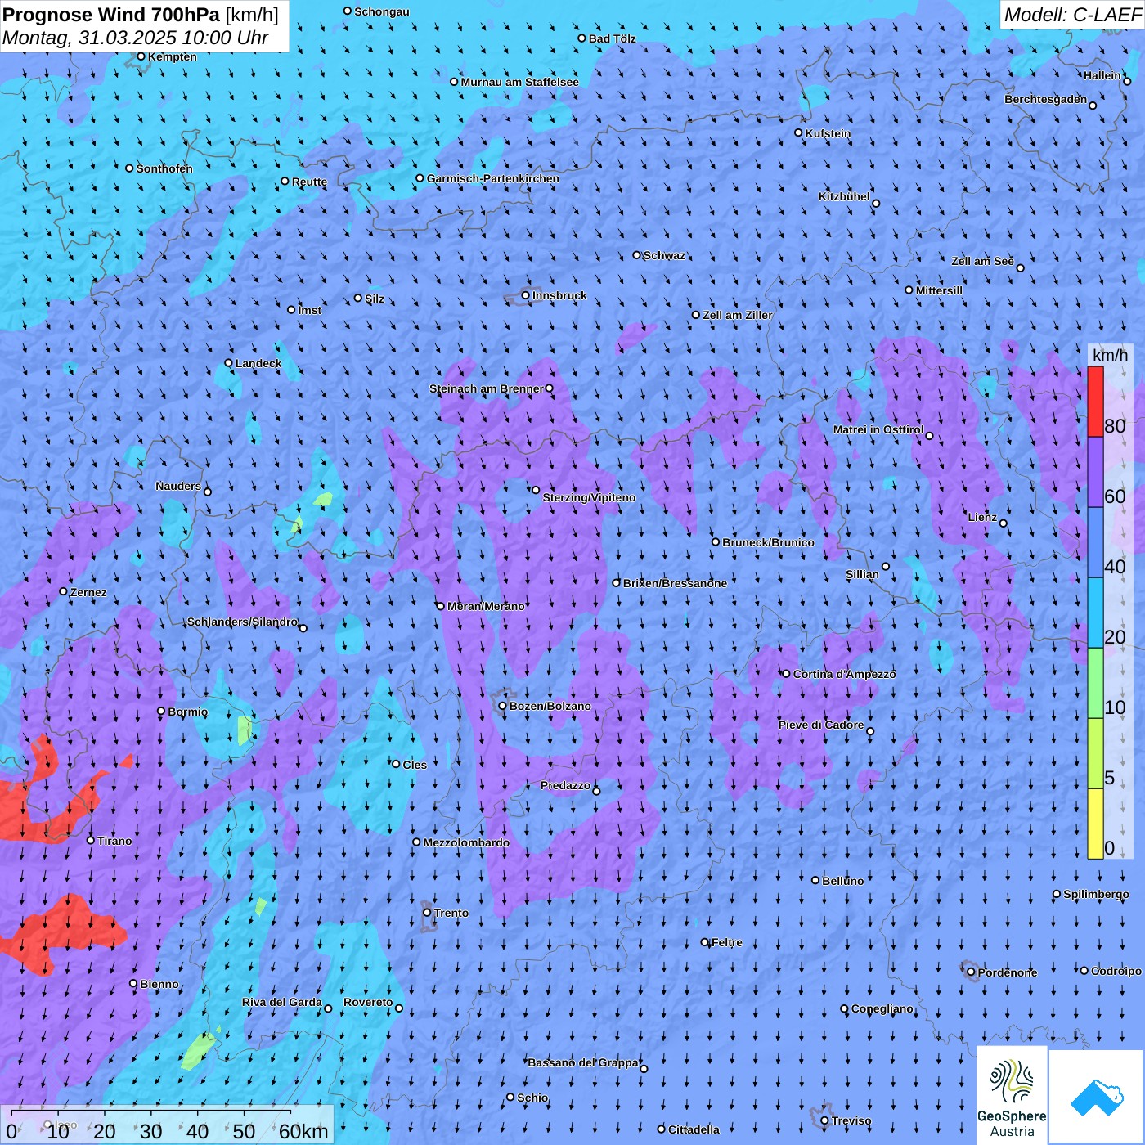Select the Landeck city marker dot
This screenshot has height=1145, width=1145.
click(x=228, y=363)
